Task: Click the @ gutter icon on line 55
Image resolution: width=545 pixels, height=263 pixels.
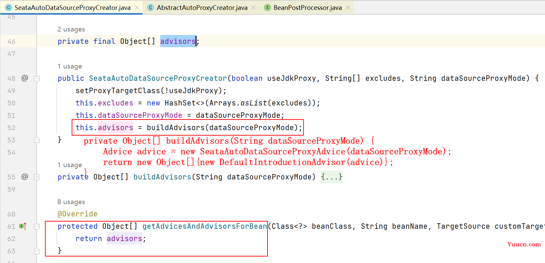Action: [x=25, y=177]
